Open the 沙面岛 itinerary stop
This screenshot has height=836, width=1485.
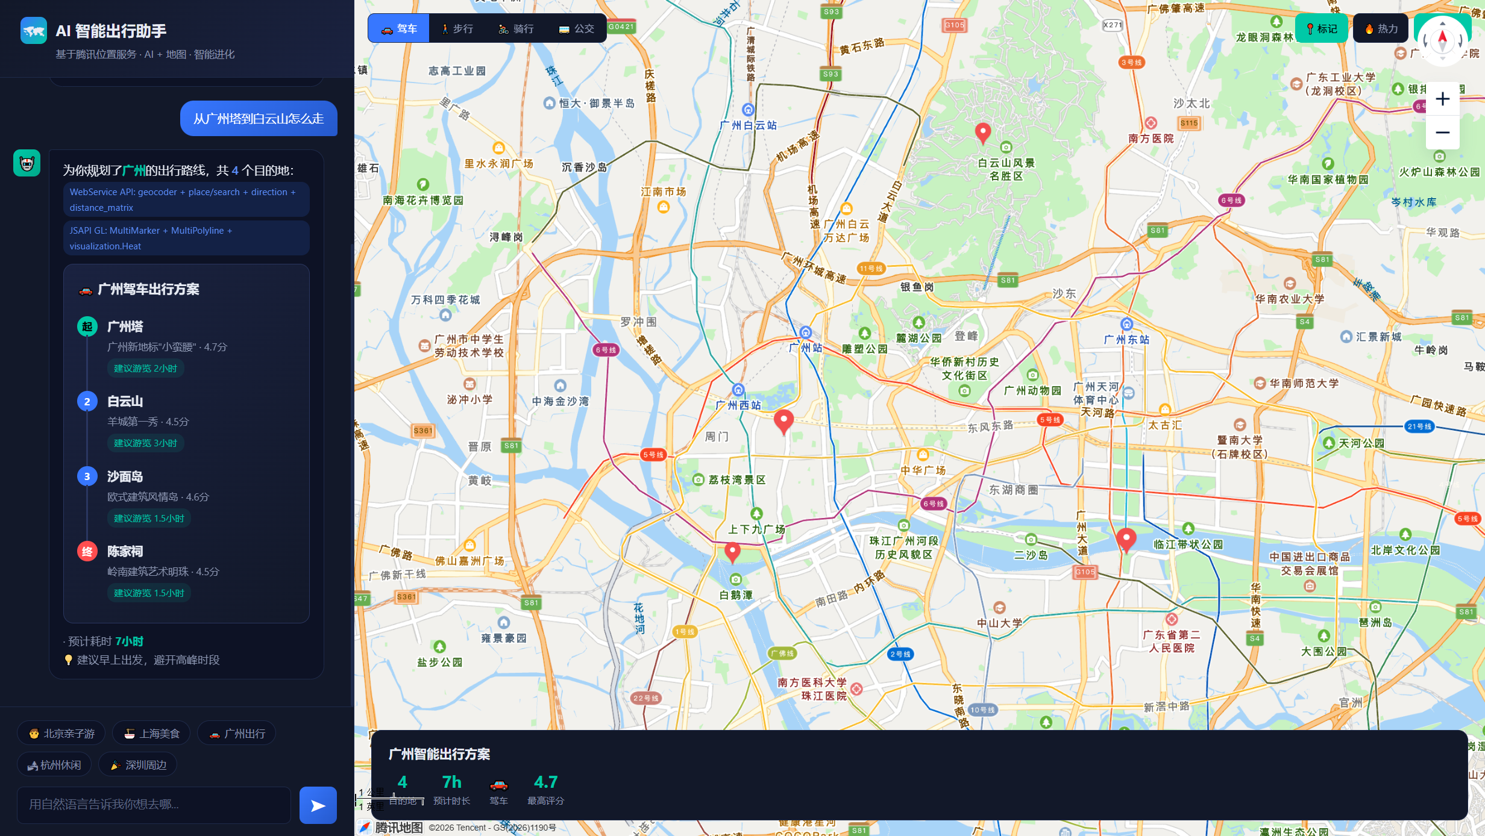187,497
